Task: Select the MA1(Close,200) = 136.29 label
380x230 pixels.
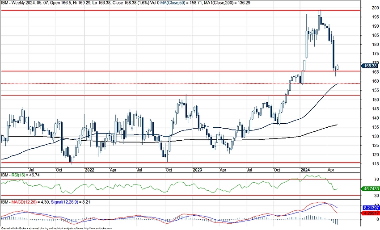Action: (227, 3)
